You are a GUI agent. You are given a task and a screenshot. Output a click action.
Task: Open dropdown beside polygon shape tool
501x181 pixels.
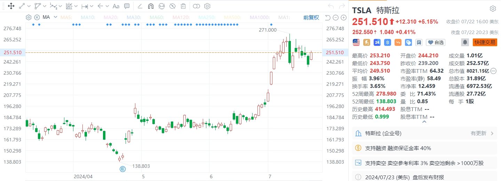coord(44,6)
